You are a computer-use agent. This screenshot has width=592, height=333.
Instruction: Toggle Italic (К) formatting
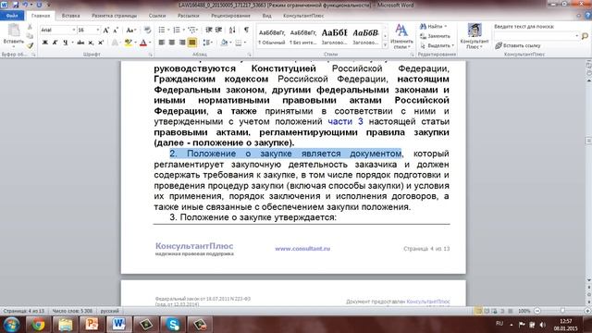pos(55,43)
